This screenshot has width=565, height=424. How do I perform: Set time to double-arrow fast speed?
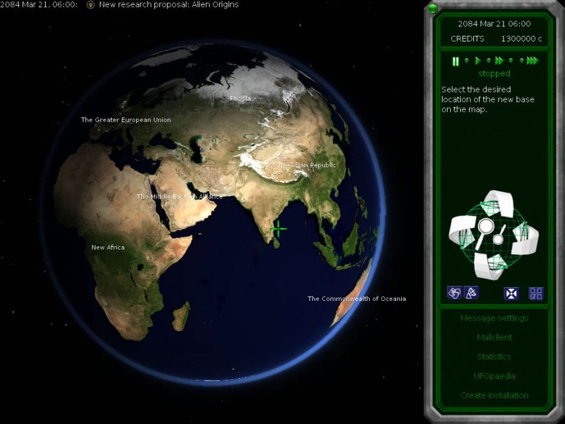(x=499, y=61)
